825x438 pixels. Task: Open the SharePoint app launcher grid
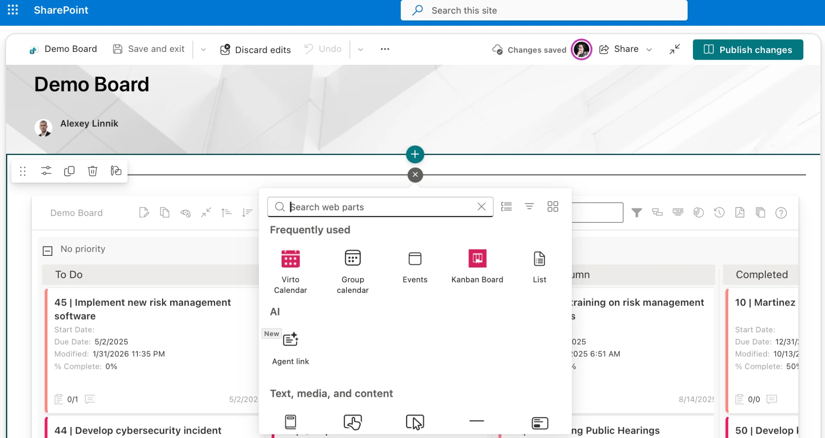pos(13,10)
